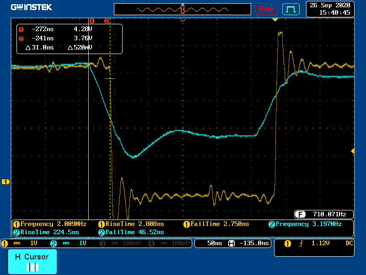
Task: Click the orange horizontal trigger position marker
Action: tap(275, 20)
